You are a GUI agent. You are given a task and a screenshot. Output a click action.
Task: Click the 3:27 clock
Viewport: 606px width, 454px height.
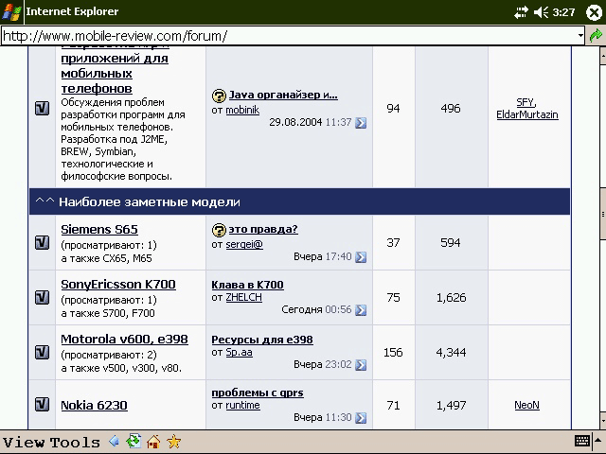pos(563,12)
